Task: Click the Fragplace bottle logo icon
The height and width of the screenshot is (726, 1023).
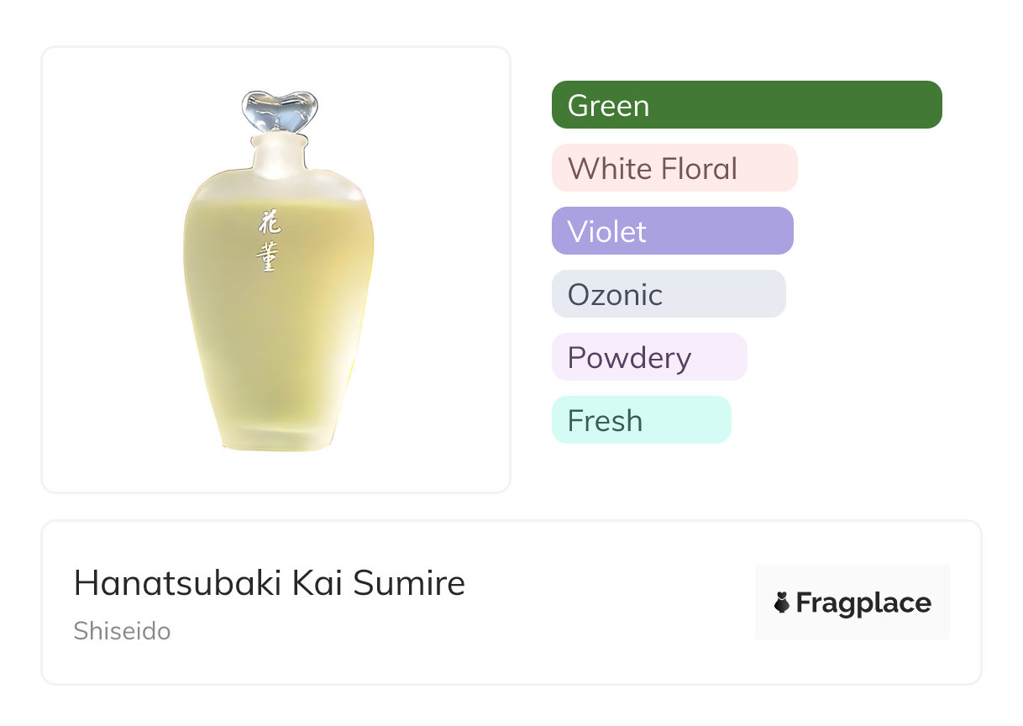Action: coord(782,602)
